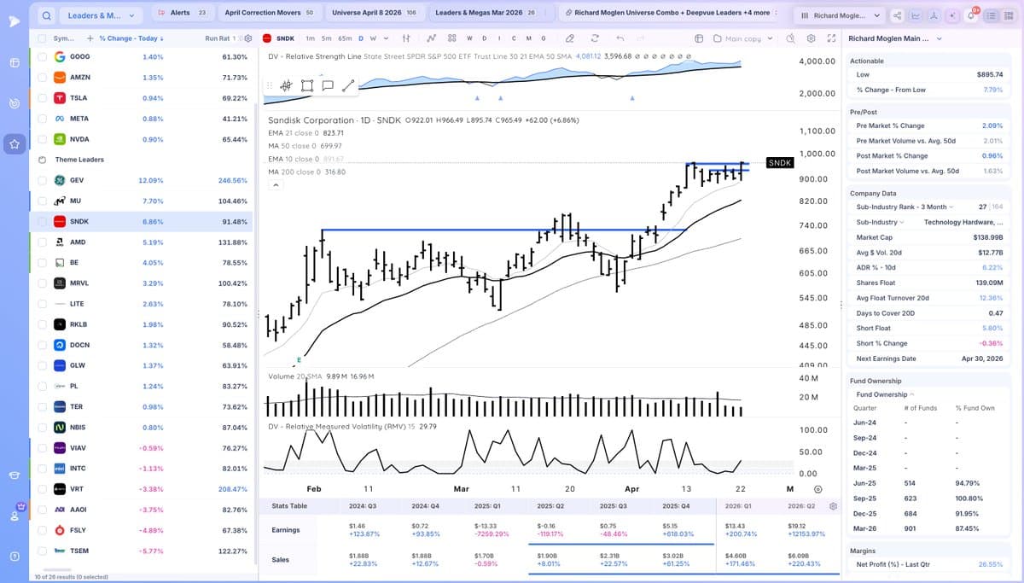Check the GOOG row checkbox
The width and height of the screenshot is (1024, 583).
click(42, 56)
